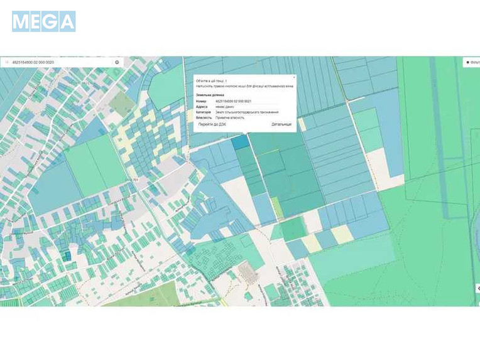The width and height of the screenshot is (480, 361).
Task: Close the land parcel info popup
Action: tap(294, 77)
